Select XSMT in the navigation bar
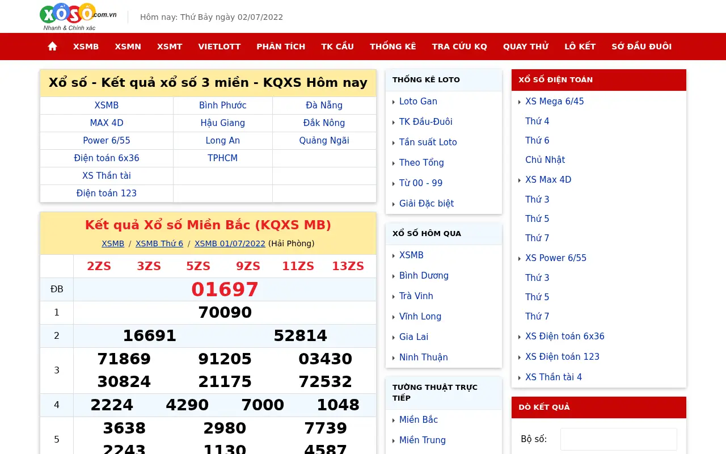Screen dimensions: 726x454 click(x=170, y=47)
